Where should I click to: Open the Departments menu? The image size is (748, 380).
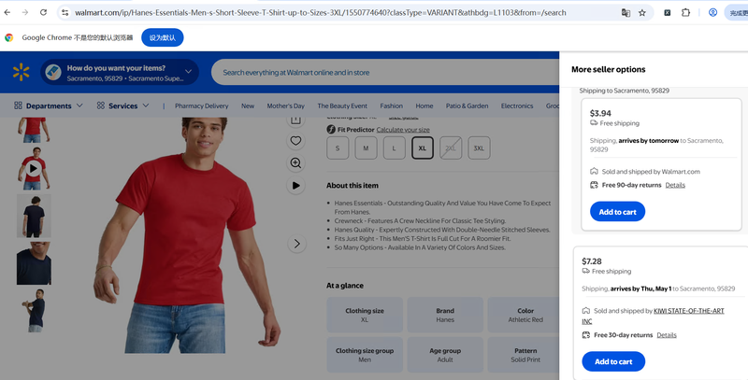pos(49,106)
